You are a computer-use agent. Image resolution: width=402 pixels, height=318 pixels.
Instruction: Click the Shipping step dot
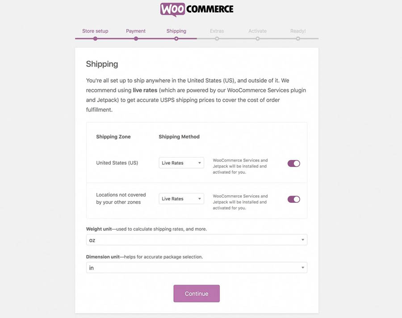coord(176,39)
